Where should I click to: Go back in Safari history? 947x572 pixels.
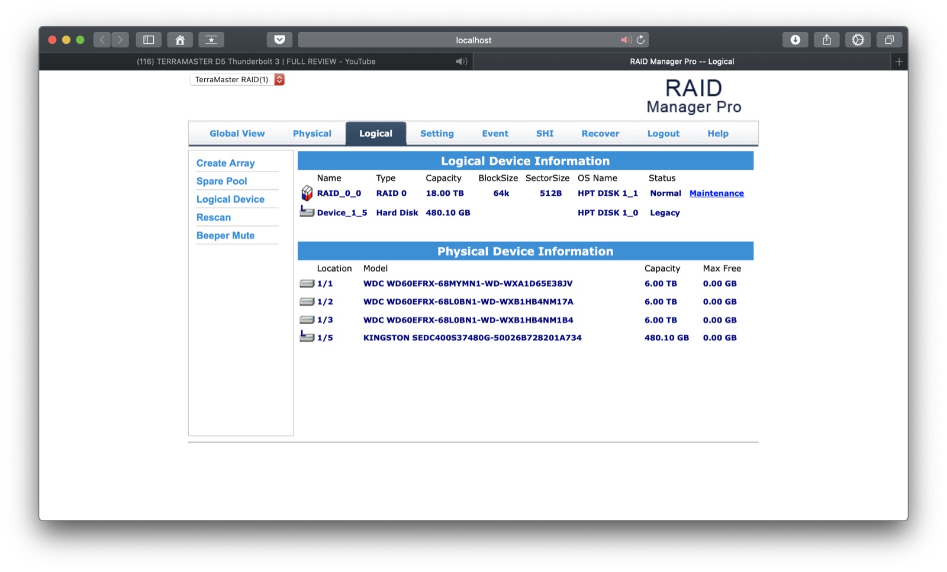point(102,40)
